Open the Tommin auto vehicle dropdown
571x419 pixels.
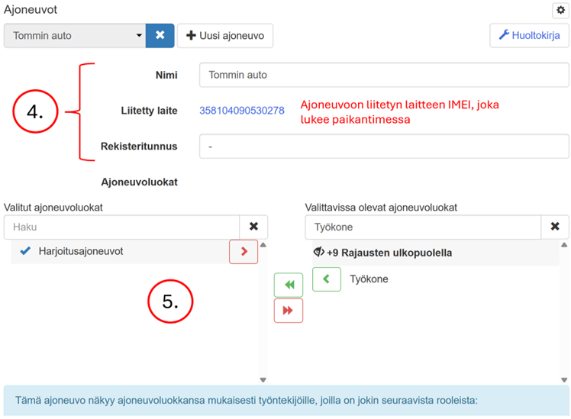click(x=75, y=35)
